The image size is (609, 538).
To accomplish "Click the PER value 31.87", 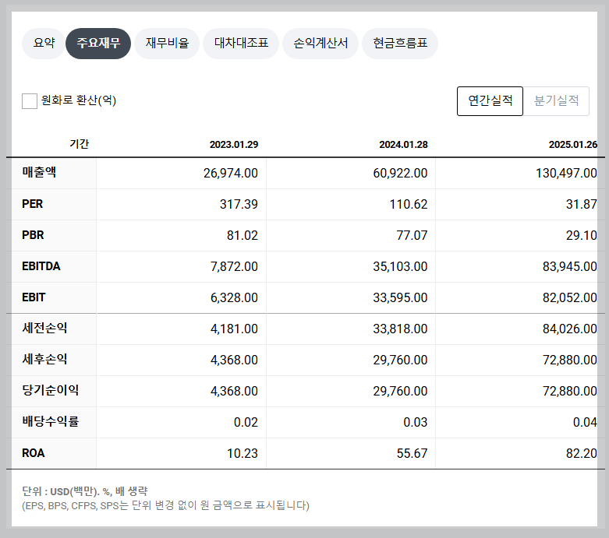I will click(582, 204).
